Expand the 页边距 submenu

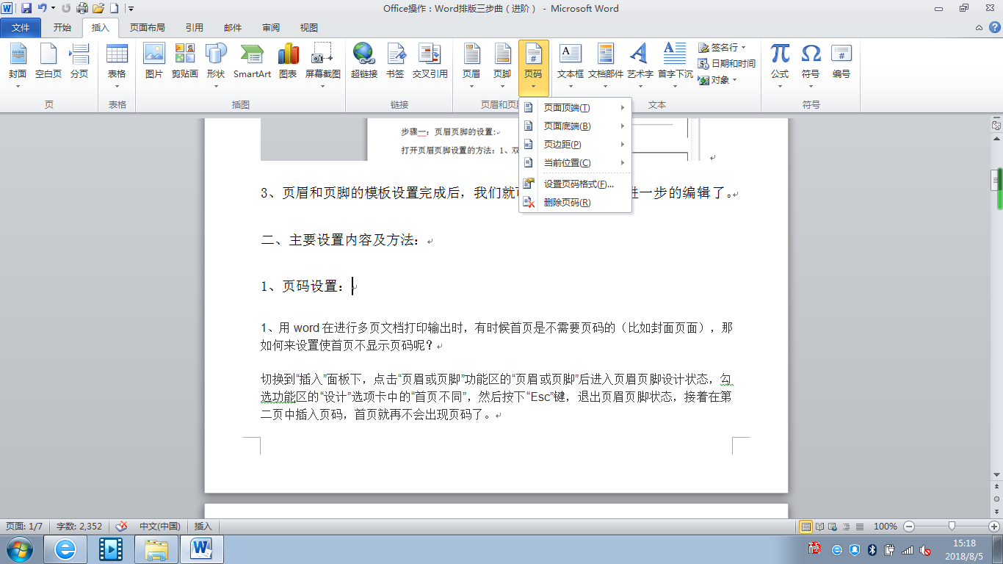point(576,145)
